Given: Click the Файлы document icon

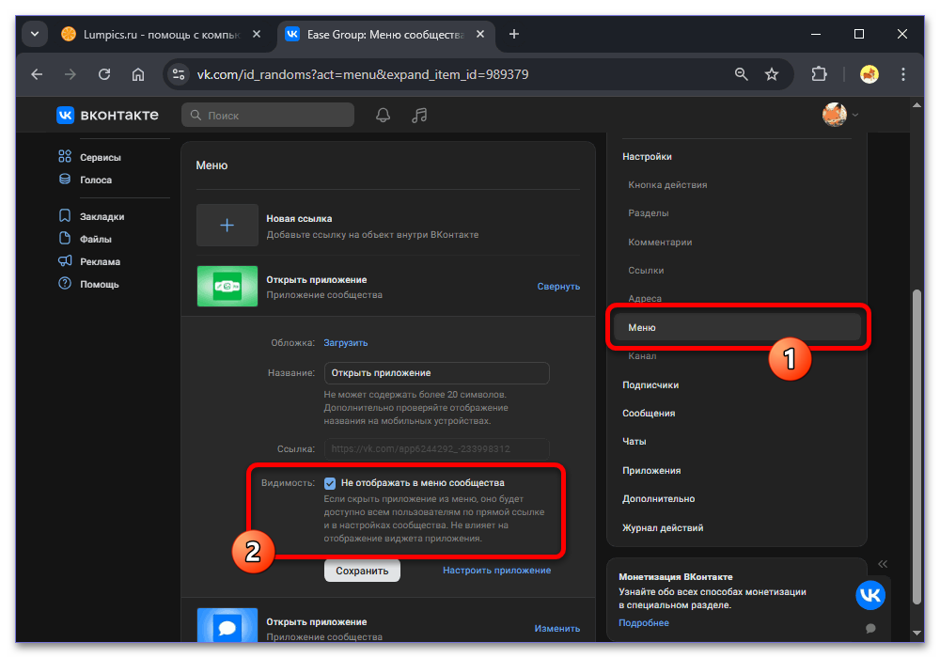Looking at the screenshot, I should pos(65,239).
